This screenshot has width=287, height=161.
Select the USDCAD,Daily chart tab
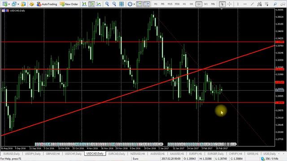pyautogui.click(x=95, y=154)
